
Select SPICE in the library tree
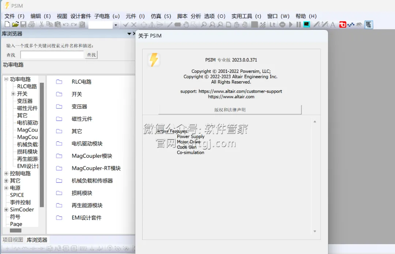pos(17,195)
